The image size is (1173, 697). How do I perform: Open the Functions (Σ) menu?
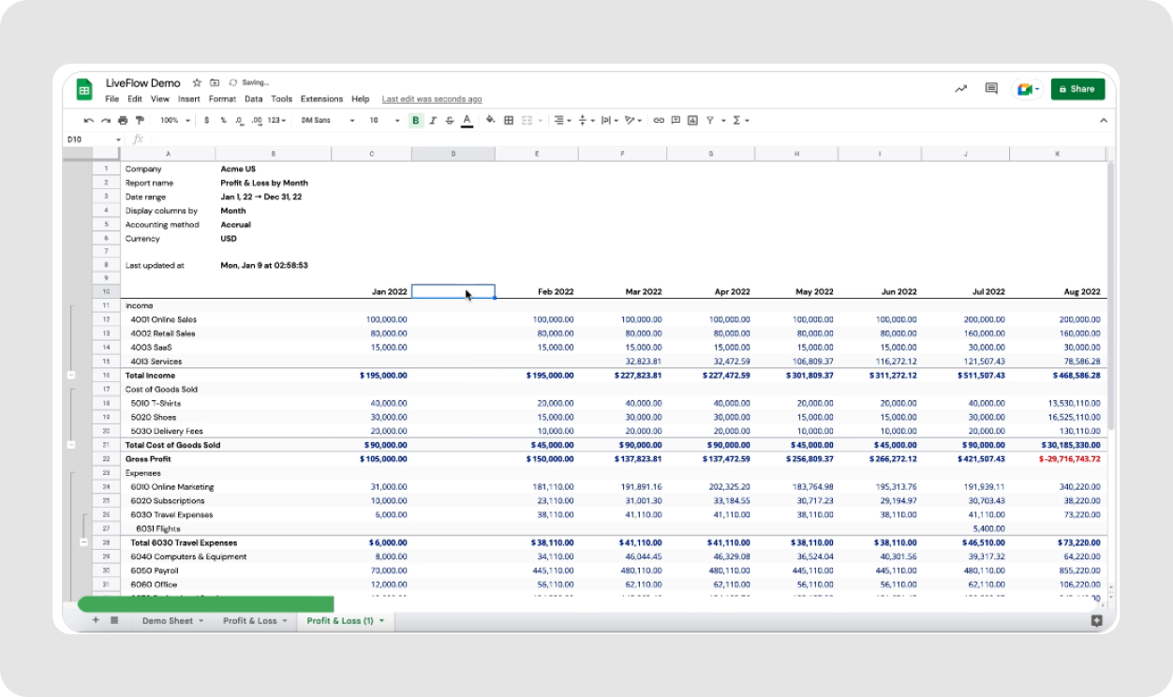click(x=736, y=120)
